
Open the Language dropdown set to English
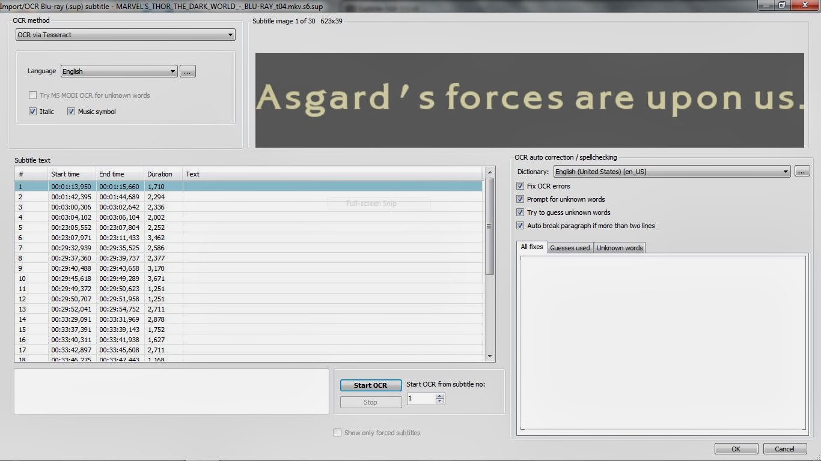pyautogui.click(x=119, y=71)
